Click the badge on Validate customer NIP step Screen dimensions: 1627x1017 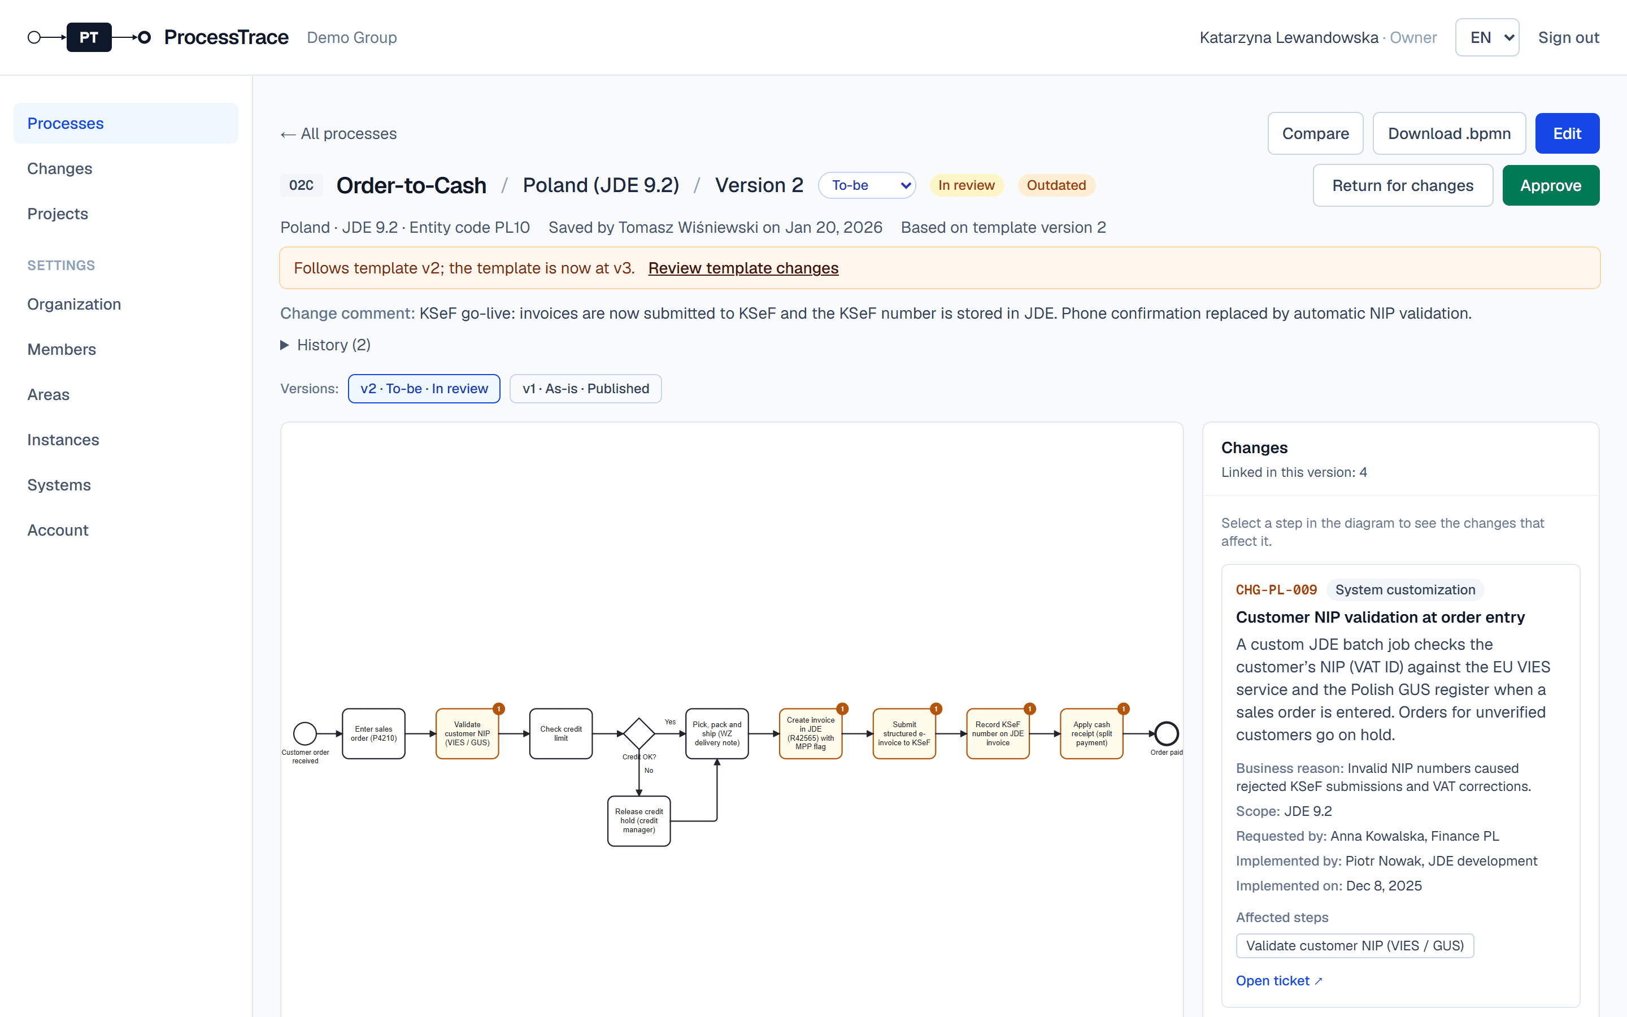[x=498, y=709]
